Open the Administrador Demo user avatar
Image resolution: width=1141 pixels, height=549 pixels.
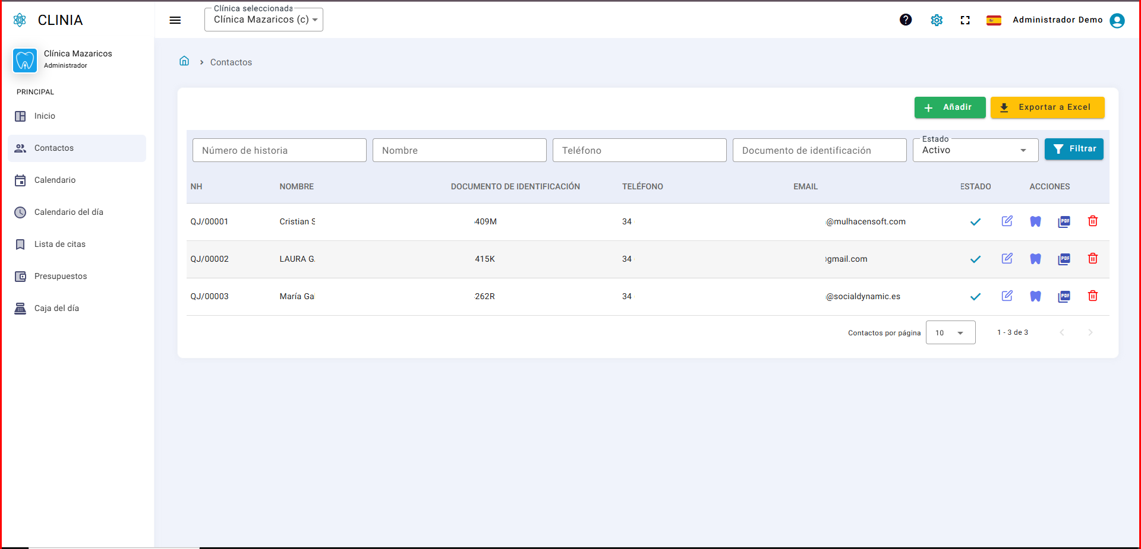coord(1117,20)
